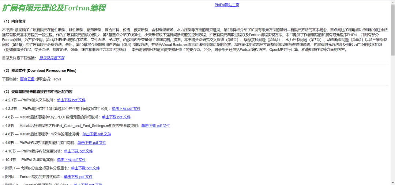
Task: Download pdf for 4.2.2节 输出文件说明
Action: (126, 109)
